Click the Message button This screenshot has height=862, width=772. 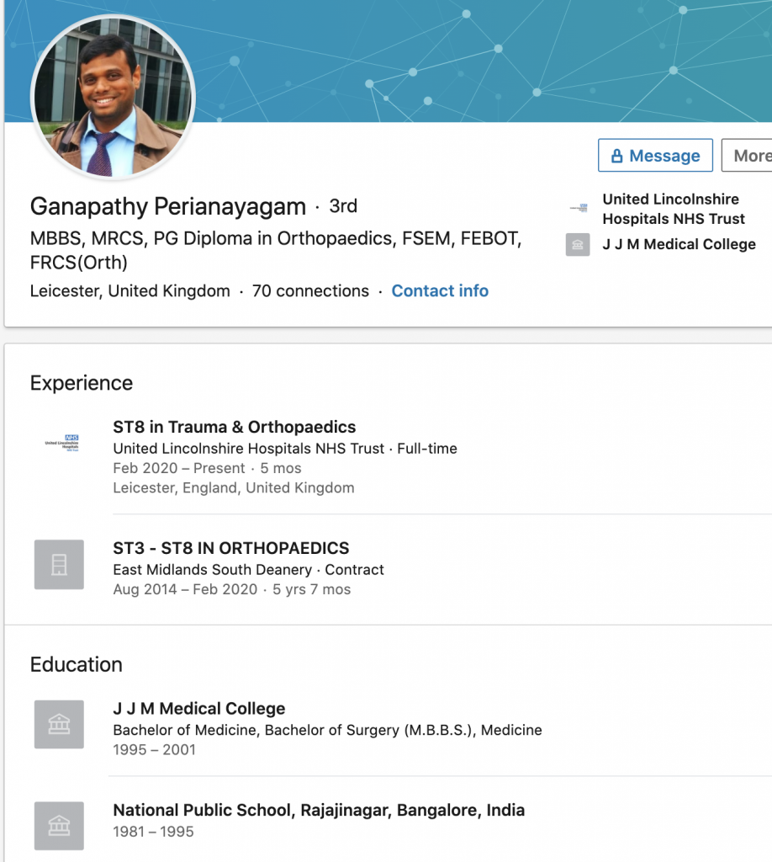coord(655,156)
